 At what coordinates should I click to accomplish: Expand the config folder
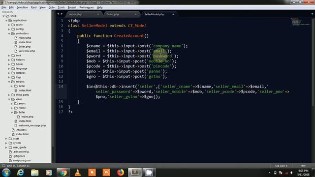click(9, 29)
